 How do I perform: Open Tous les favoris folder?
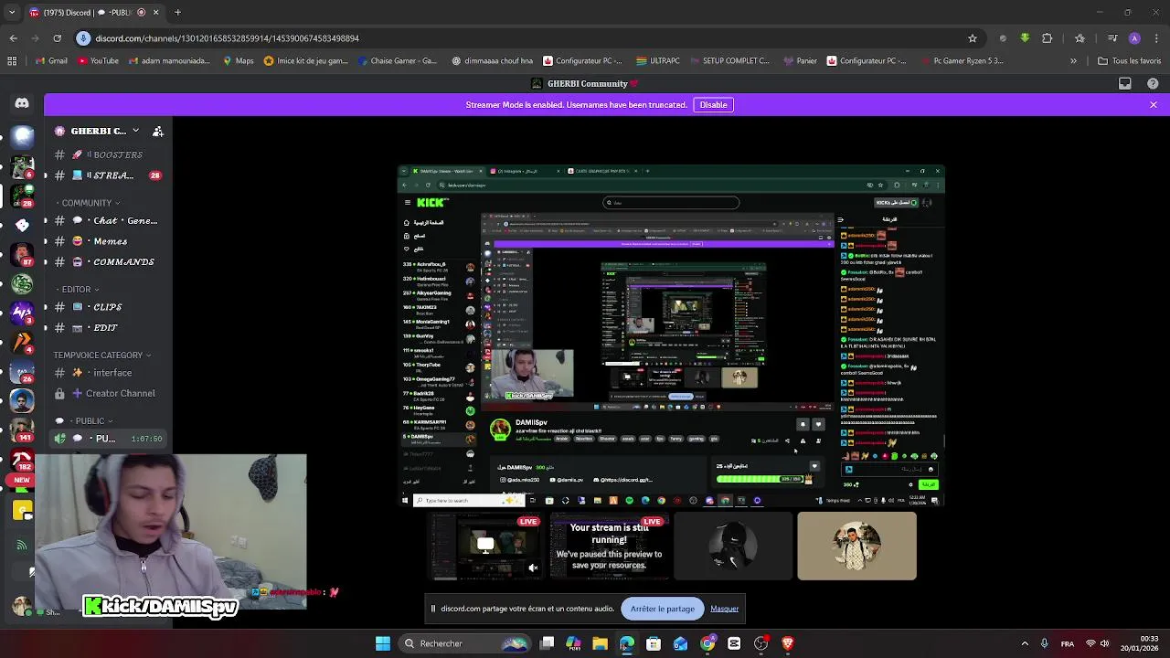(x=1129, y=61)
